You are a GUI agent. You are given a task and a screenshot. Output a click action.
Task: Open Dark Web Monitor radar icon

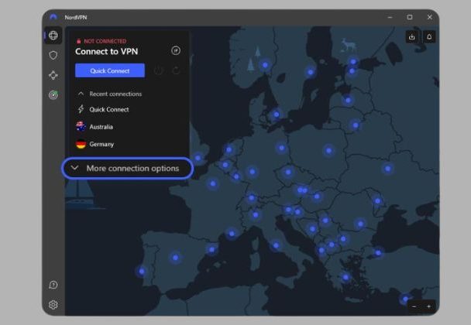pyautogui.click(x=53, y=95)
